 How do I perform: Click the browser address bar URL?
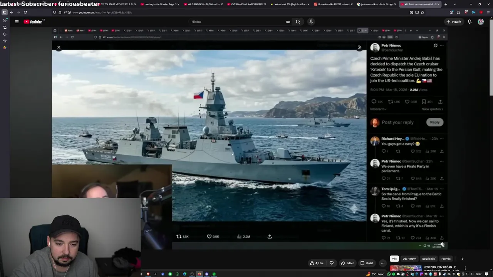tap(102, 12)
